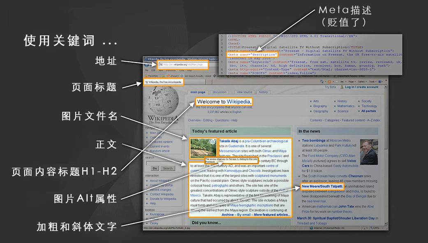Image resolution: width=428 pixels, height=243 pixels.
Task: Click the printer icon in the command bar
Action: pos(342,82)
